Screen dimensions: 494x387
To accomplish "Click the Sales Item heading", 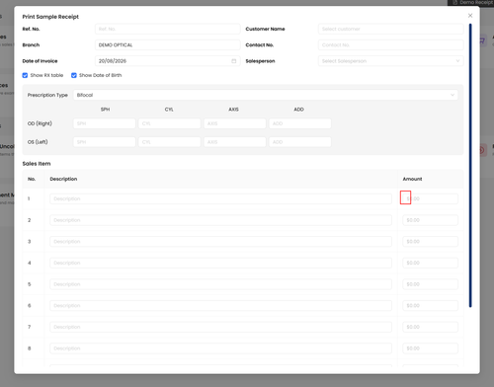I will [37, 164].
